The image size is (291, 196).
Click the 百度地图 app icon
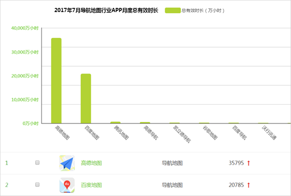pyautogui.click(x=67, y=185)
